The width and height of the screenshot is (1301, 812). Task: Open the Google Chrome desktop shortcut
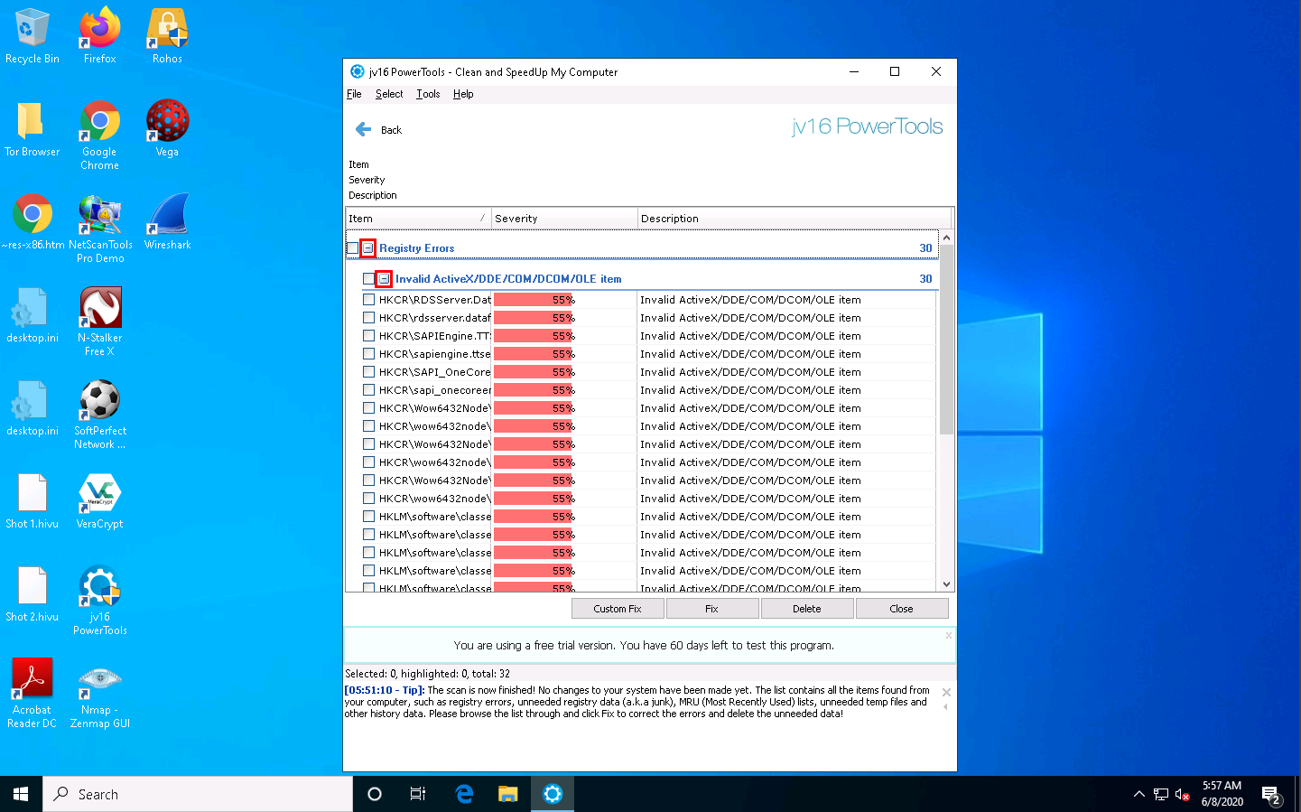coord(100,135)
